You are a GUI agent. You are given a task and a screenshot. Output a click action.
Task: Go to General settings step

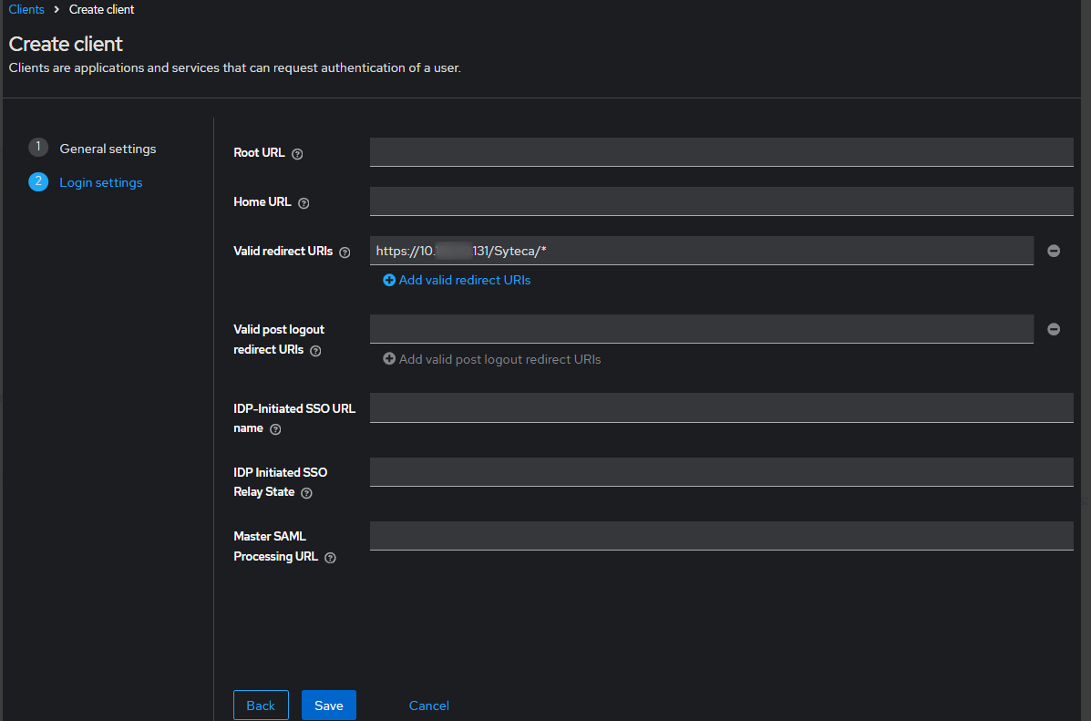coord(108,149)
